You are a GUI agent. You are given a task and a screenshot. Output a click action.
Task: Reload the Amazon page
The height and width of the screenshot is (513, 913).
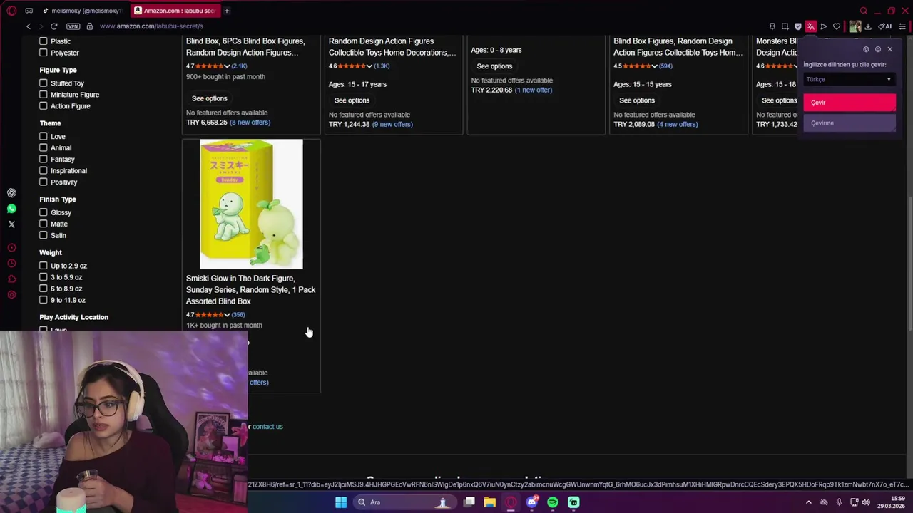click(53, 26)
